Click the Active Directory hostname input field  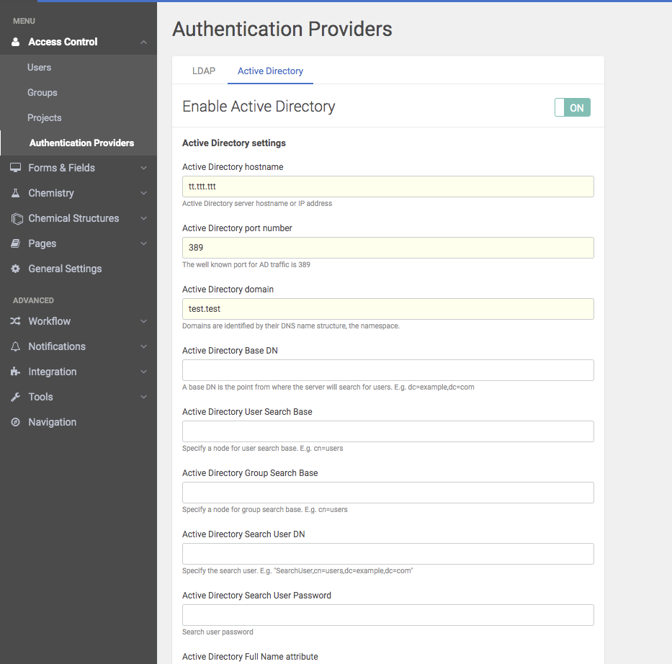[387, 187]
